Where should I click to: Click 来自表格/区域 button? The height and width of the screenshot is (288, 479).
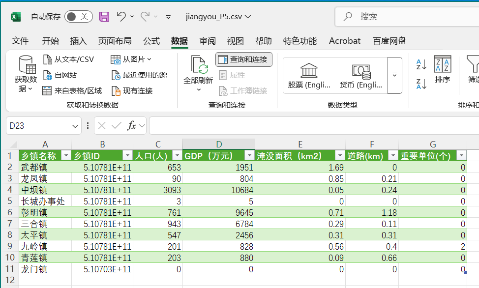pyautogui.click(x=72, y=90)
